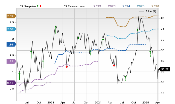Click the 80 label on the price axis
The height and width of the screenshot is (104, 175).
pos(163,18)
